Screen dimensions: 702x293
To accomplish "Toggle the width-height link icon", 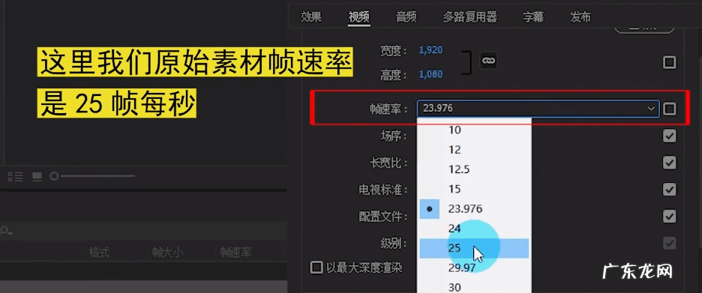I will pos(489,61).
